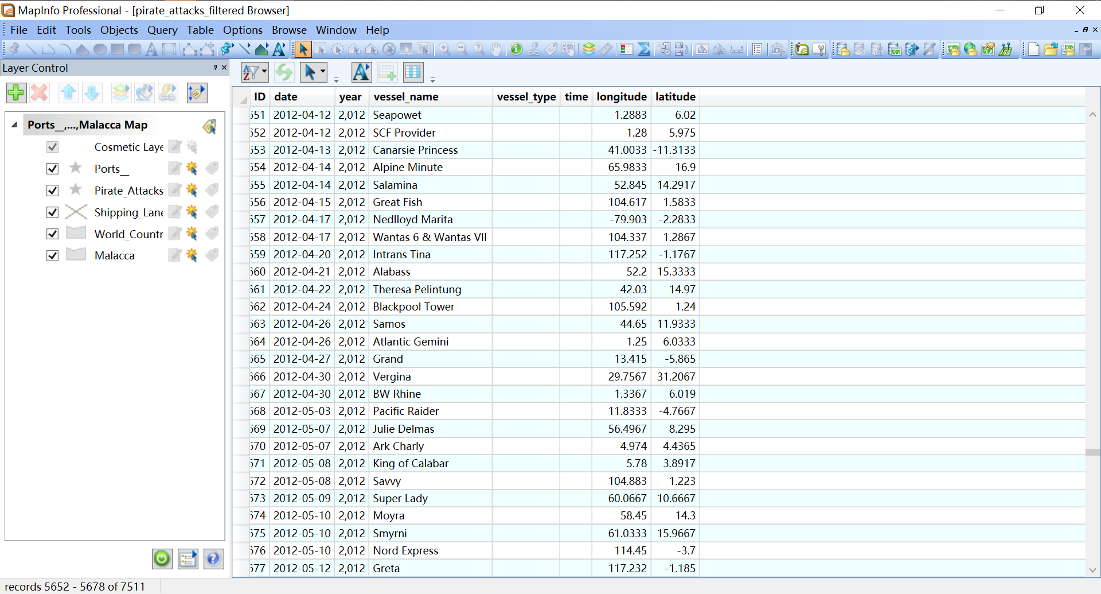Select the green Info tool

[516, 49]
